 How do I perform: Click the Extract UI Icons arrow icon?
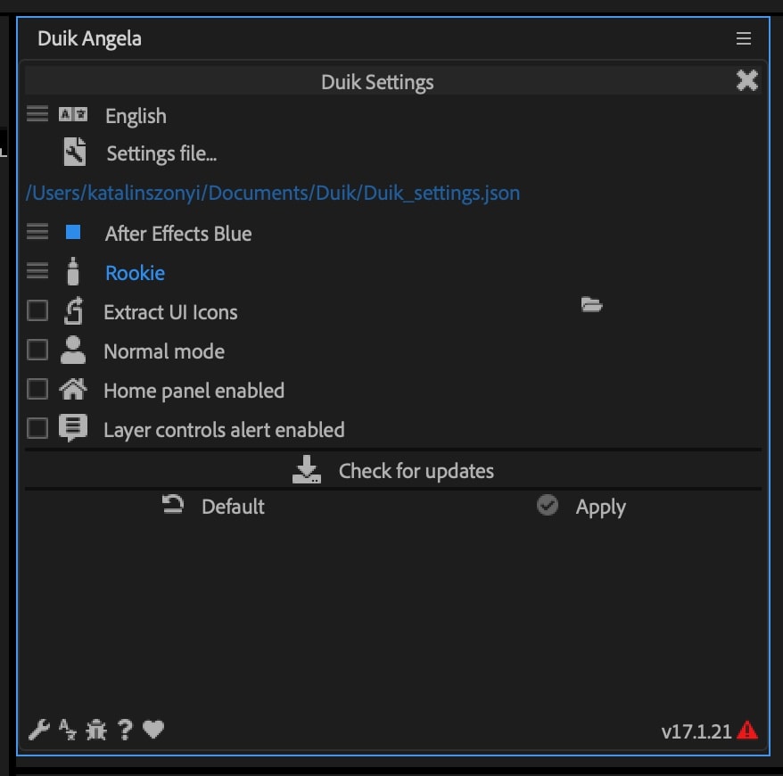[73, 310]
